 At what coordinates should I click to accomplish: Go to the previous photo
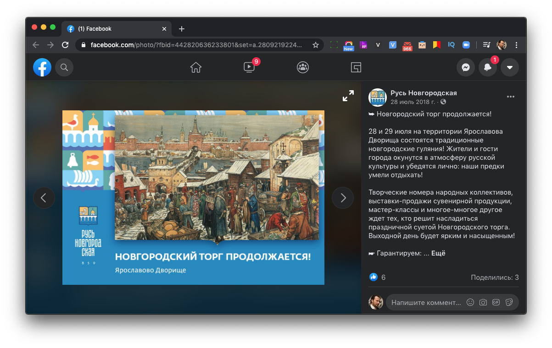click(x=44, y=198)
